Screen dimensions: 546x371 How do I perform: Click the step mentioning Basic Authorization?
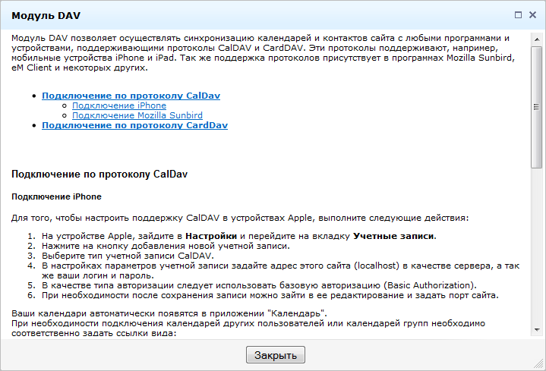point(258,285)
